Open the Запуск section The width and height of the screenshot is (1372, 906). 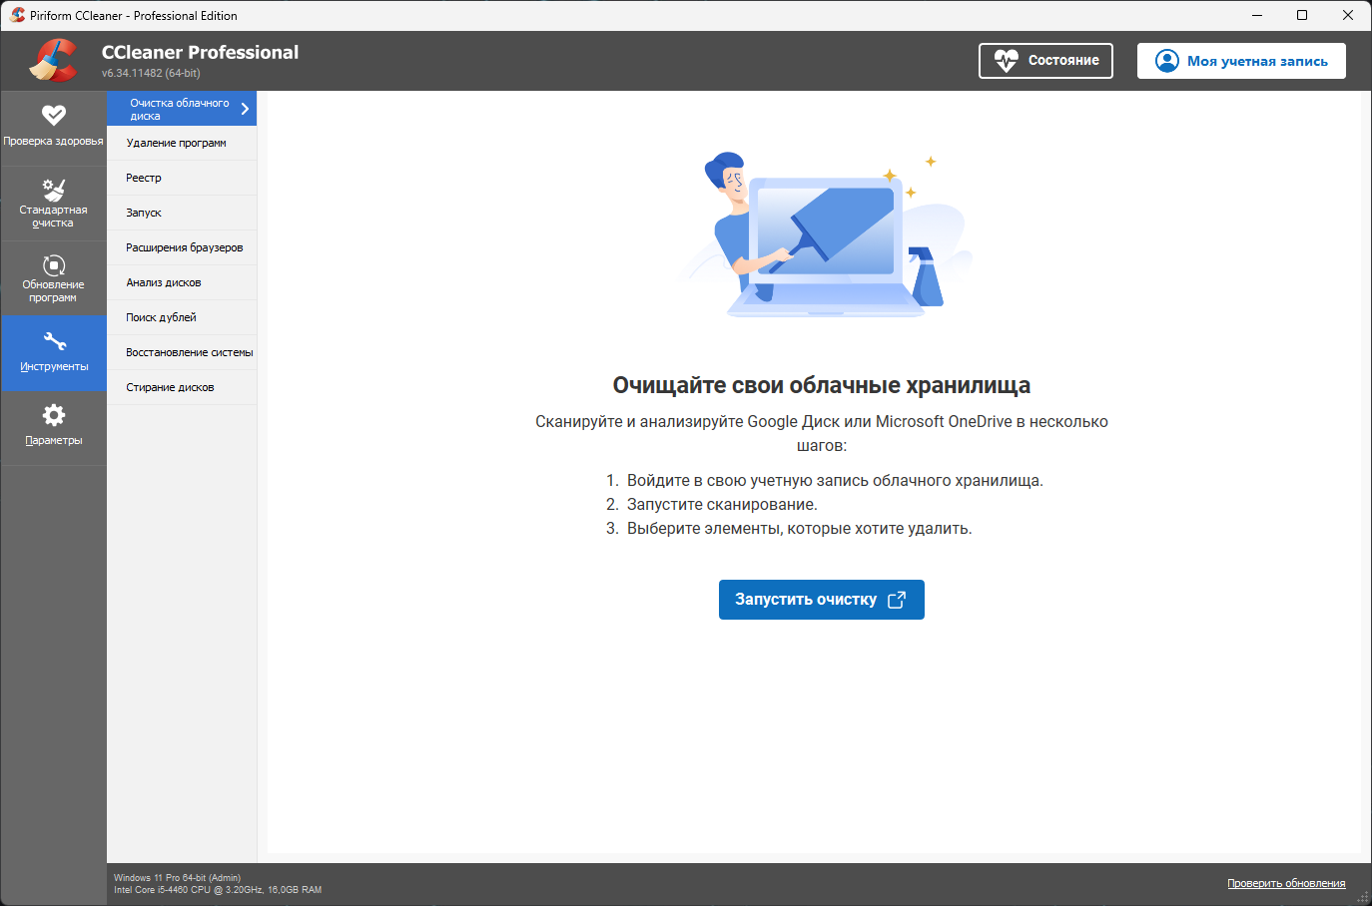point(143,213)
